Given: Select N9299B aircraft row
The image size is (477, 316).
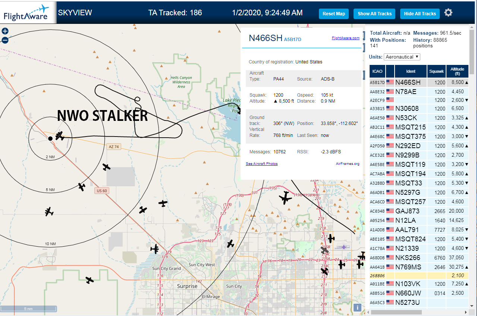Looking at the screenshot, I should click(x=419, y=155).
